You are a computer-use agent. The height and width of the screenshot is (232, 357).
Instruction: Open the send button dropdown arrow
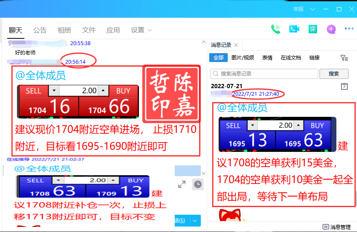(195, 221)
